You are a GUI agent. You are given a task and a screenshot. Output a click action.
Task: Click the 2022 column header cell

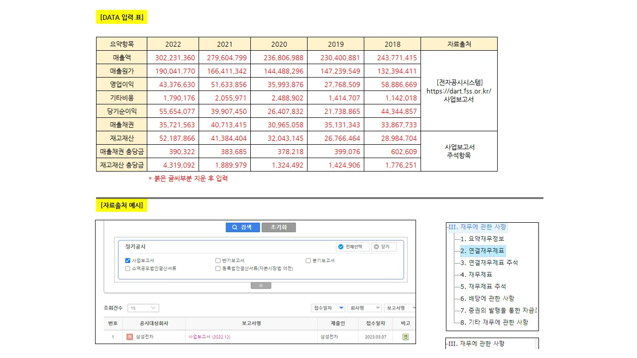click(x=173, y=44)
